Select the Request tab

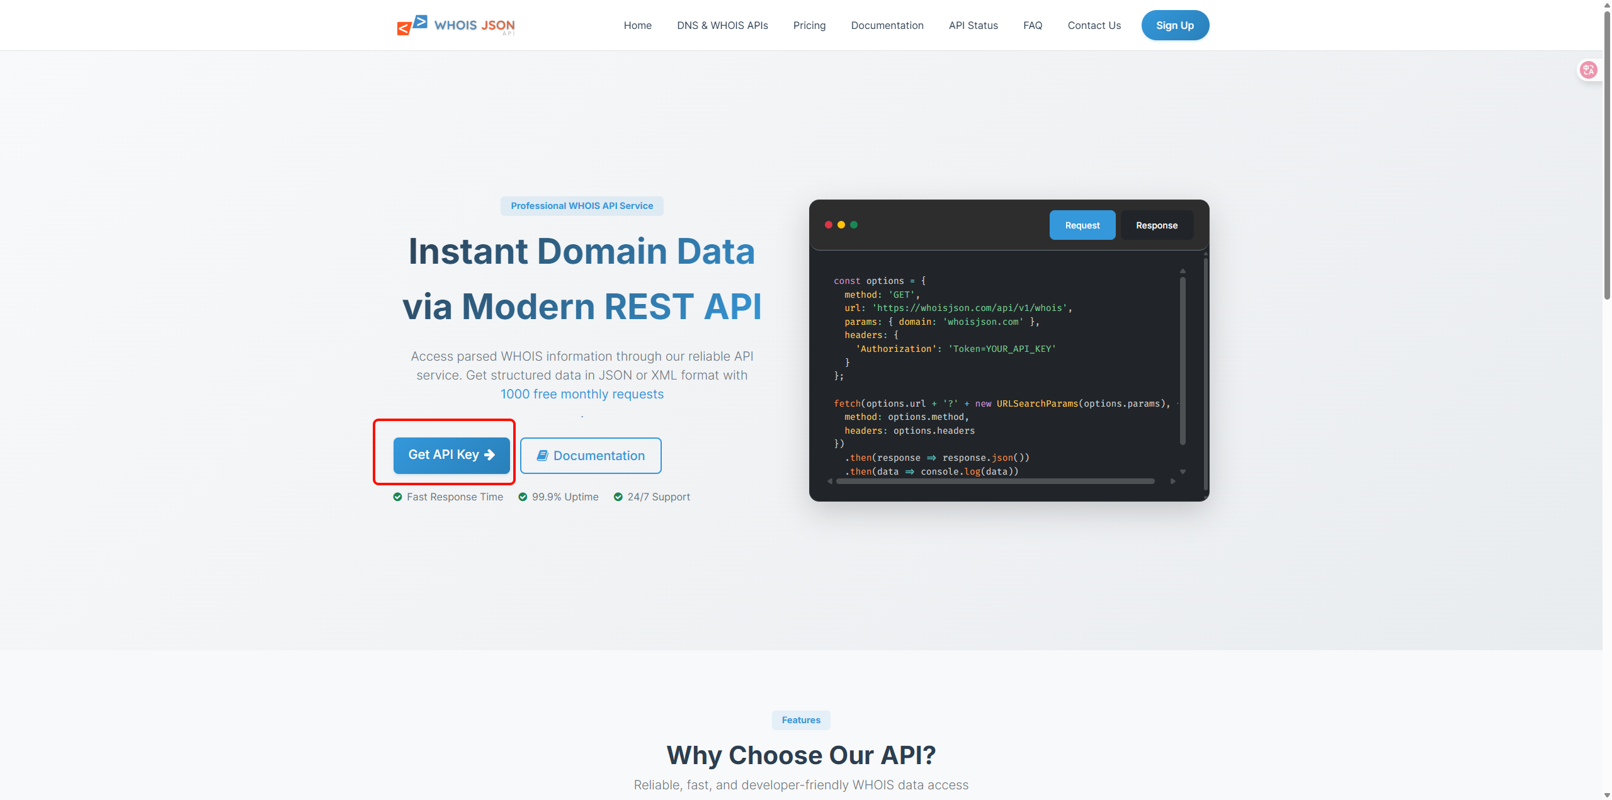point(1082,225)
